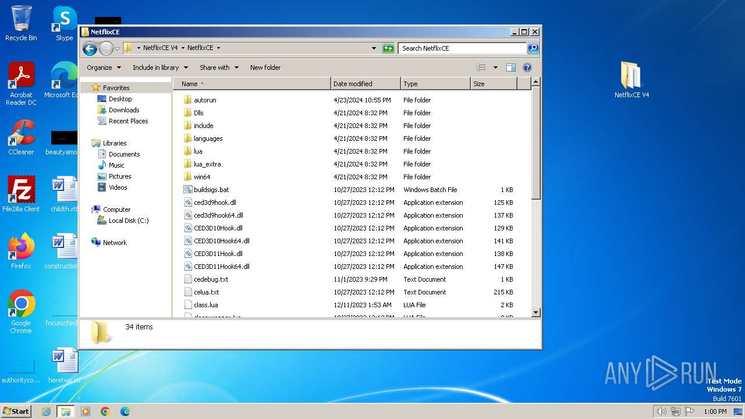Screen dimensions: 745x419
Task: Open Edge from the taskbar
Action: pyautogui.click(x=125, y=411)
